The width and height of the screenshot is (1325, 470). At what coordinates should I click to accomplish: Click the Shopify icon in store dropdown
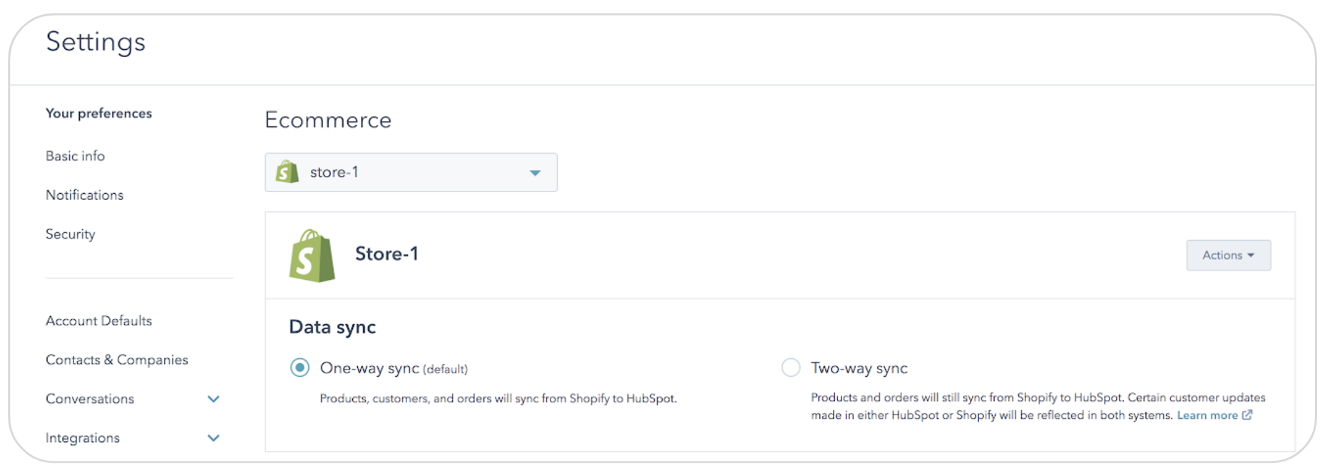coord(287,172)
